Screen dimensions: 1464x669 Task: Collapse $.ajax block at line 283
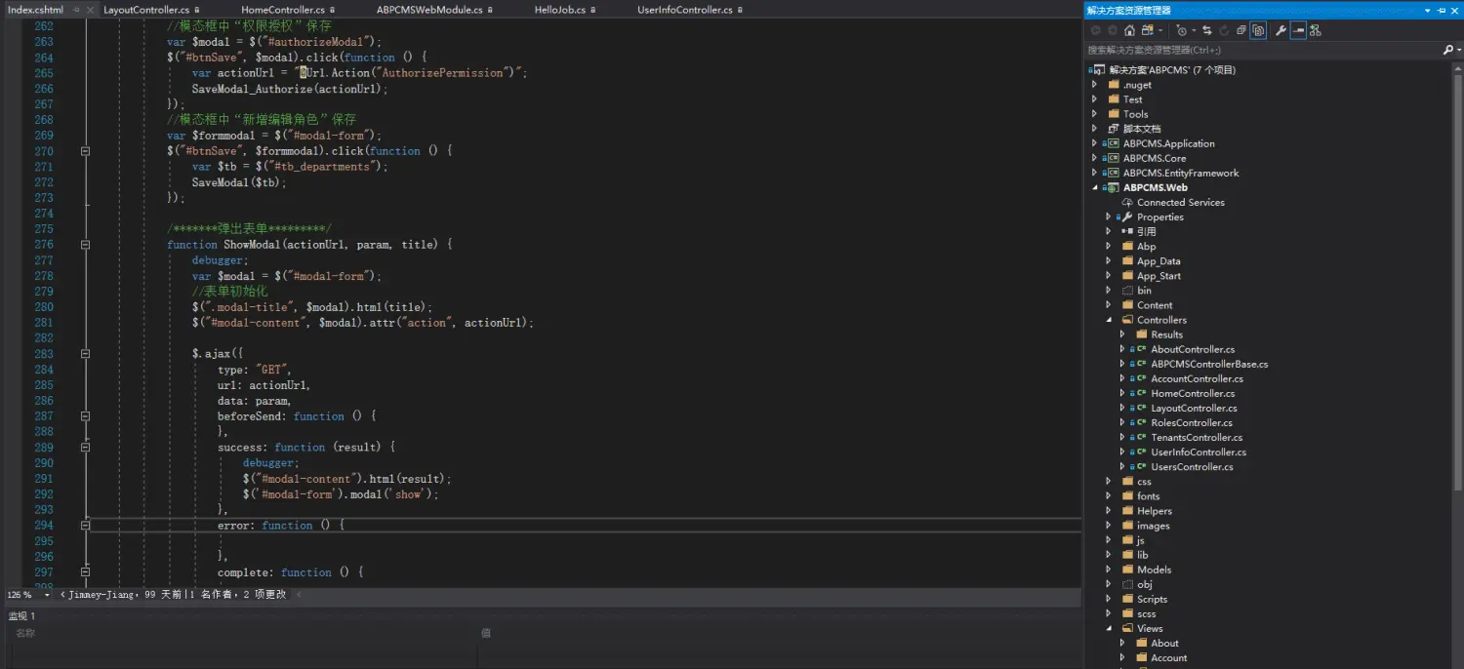[85, 354]
